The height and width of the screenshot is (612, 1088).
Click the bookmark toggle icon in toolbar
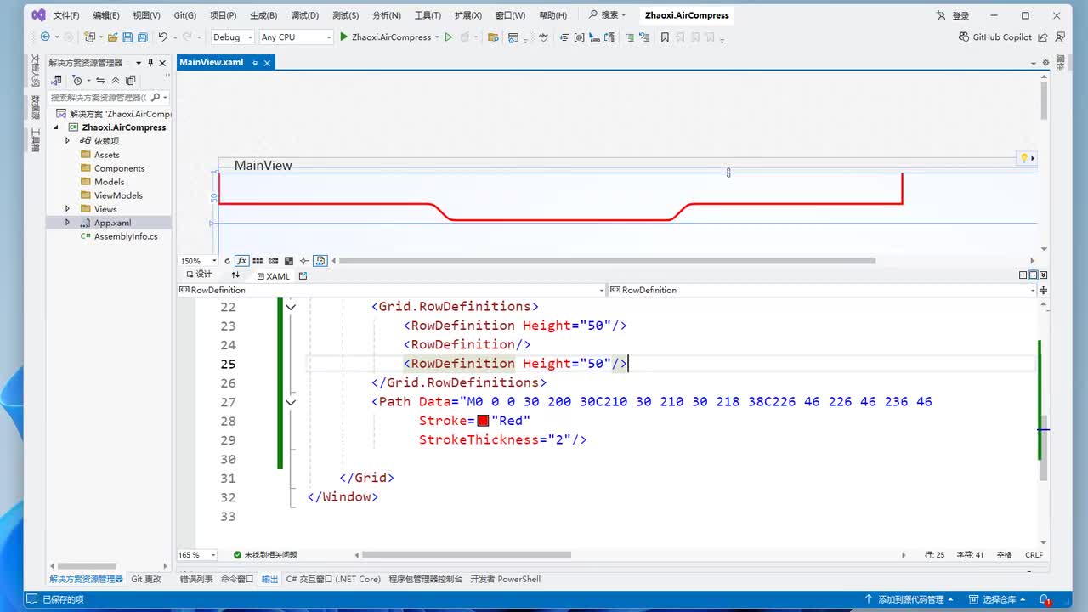[665, 37]
